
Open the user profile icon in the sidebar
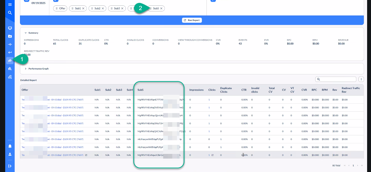pyautogui.click(x=10, y=154)
